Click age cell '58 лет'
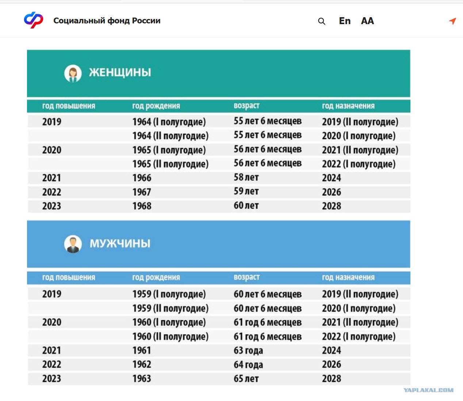The image size is (463, 401). click(246, 177)
